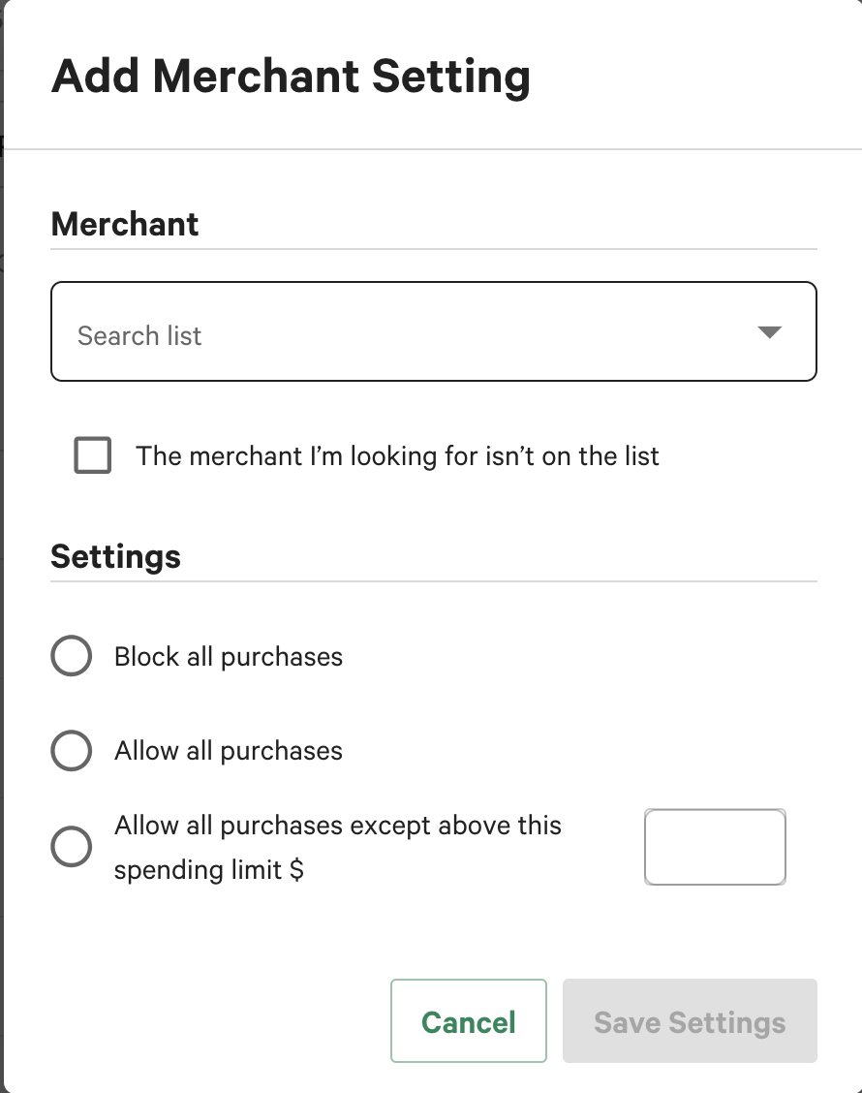Click the "Block all purchases" label text
This screenshot has width=862, height=1093.
pos(229,657)
